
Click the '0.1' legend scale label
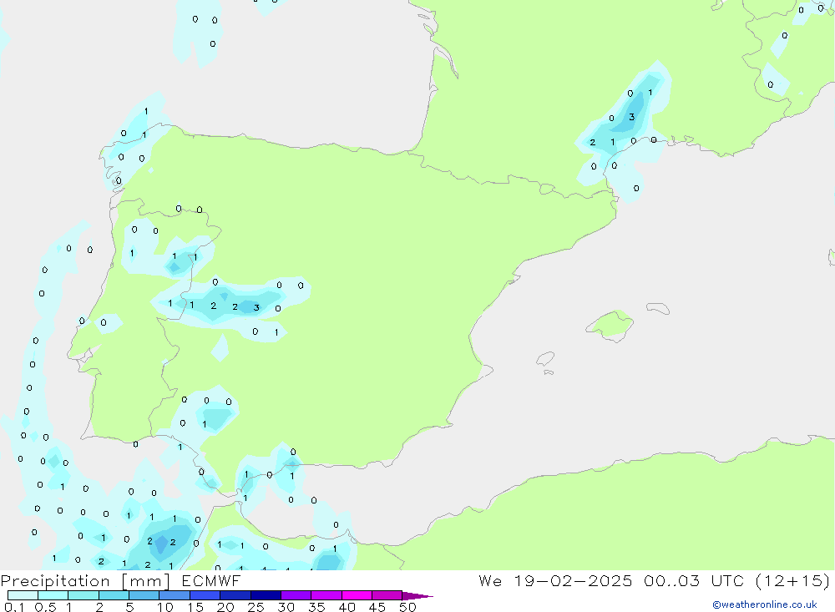coord(14,607)
